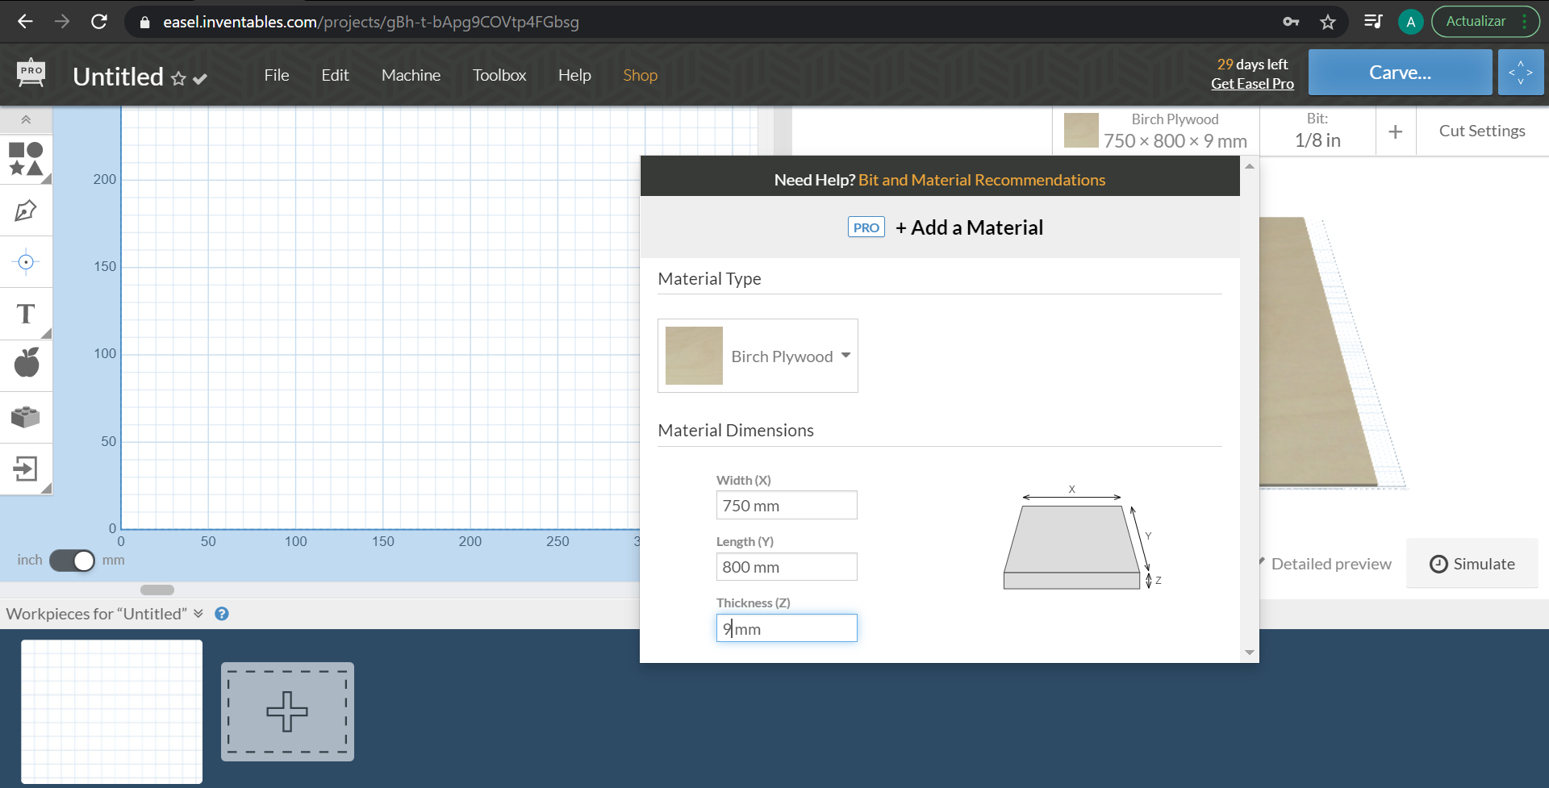Click the Untitled project title
Viewport: 1549px width, 788px height.
pyautogui.click(x=119, y=77)
